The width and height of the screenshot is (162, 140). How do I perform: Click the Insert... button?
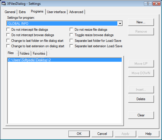click(141, 90)
